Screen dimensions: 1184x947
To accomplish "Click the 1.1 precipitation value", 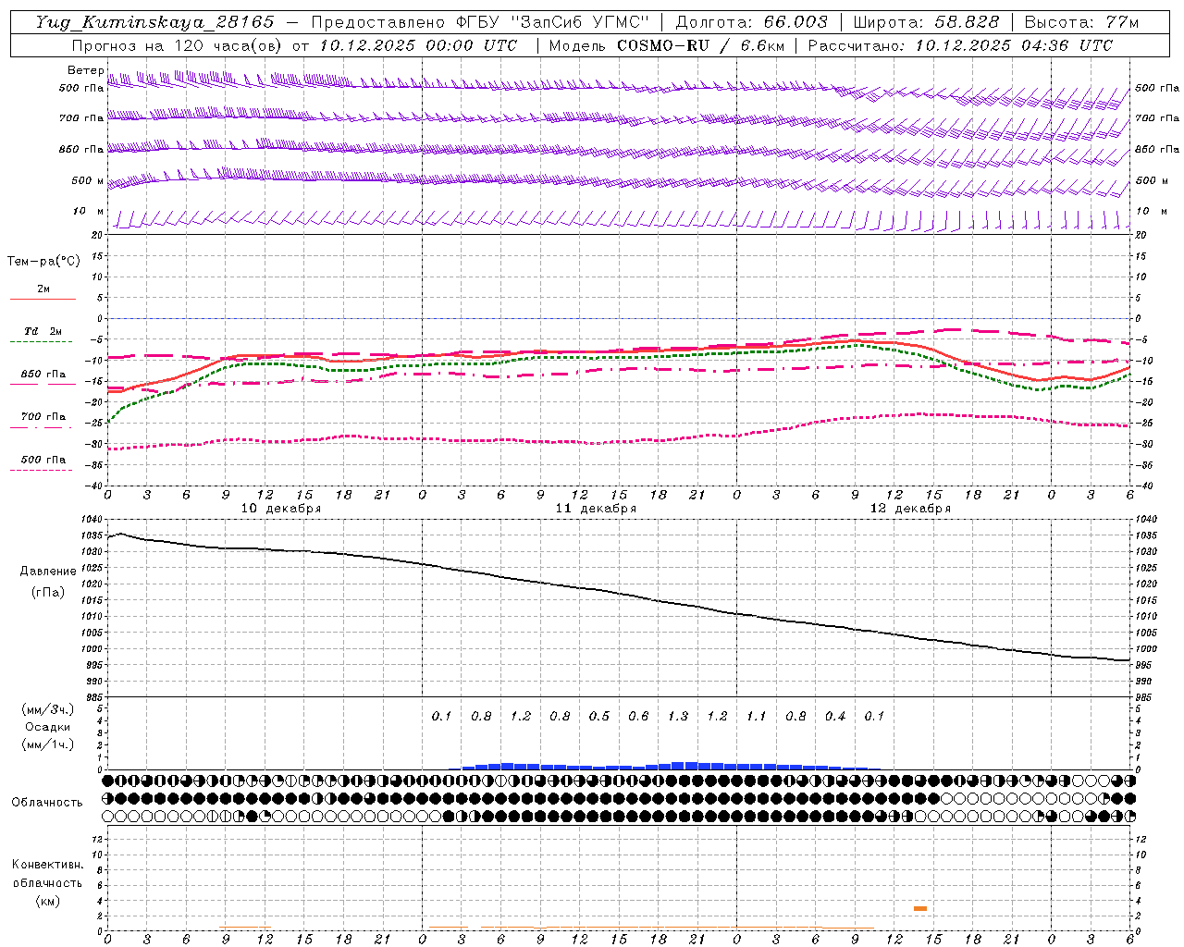I will pos(757,716).
